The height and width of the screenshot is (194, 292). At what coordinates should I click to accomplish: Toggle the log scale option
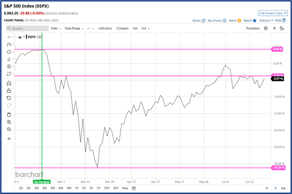(283, 188)
